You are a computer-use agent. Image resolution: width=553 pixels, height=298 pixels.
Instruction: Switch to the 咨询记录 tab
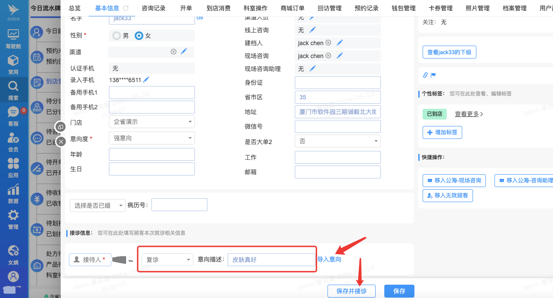pyautogui.click(x=154, y=8)
